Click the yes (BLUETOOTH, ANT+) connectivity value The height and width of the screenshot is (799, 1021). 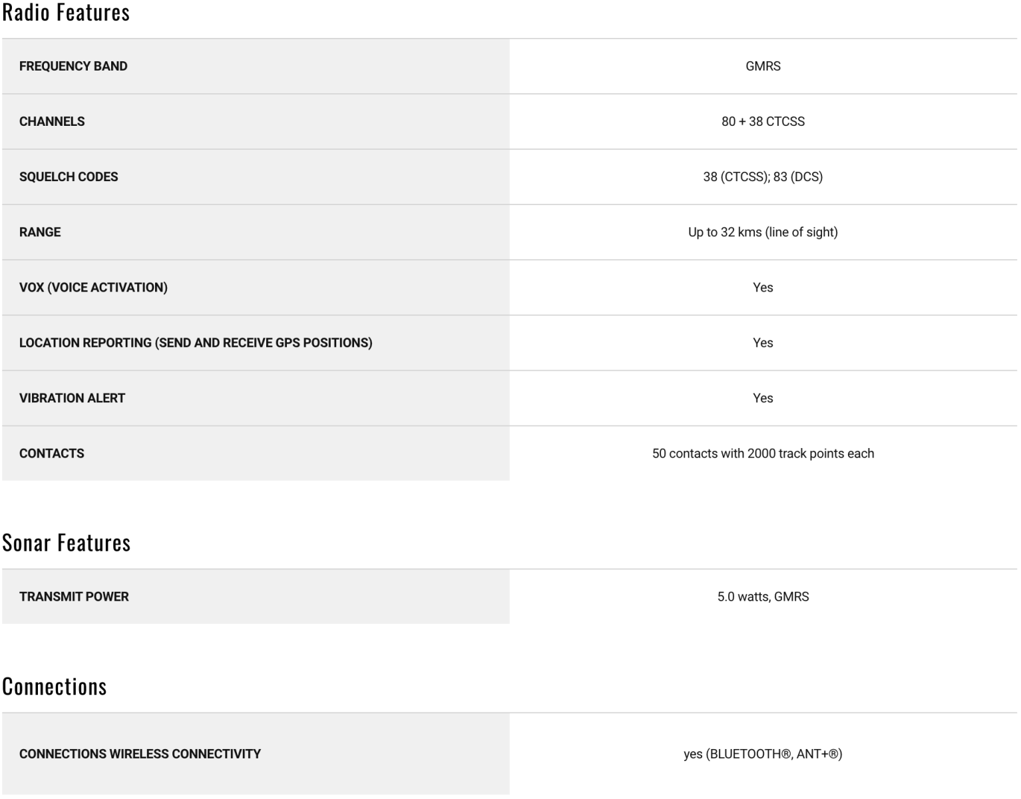(x=763, y=754)
